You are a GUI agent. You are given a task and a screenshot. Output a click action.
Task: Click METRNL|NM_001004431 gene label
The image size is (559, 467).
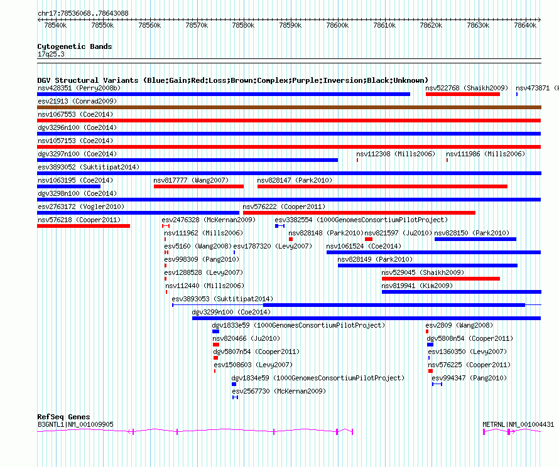[x=518, y=424]
